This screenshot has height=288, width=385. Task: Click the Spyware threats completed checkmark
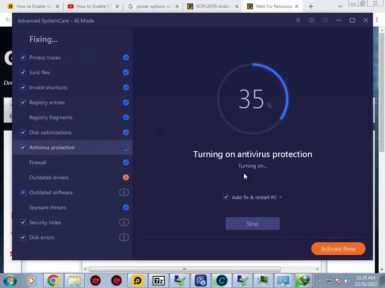tap(126, 207)
